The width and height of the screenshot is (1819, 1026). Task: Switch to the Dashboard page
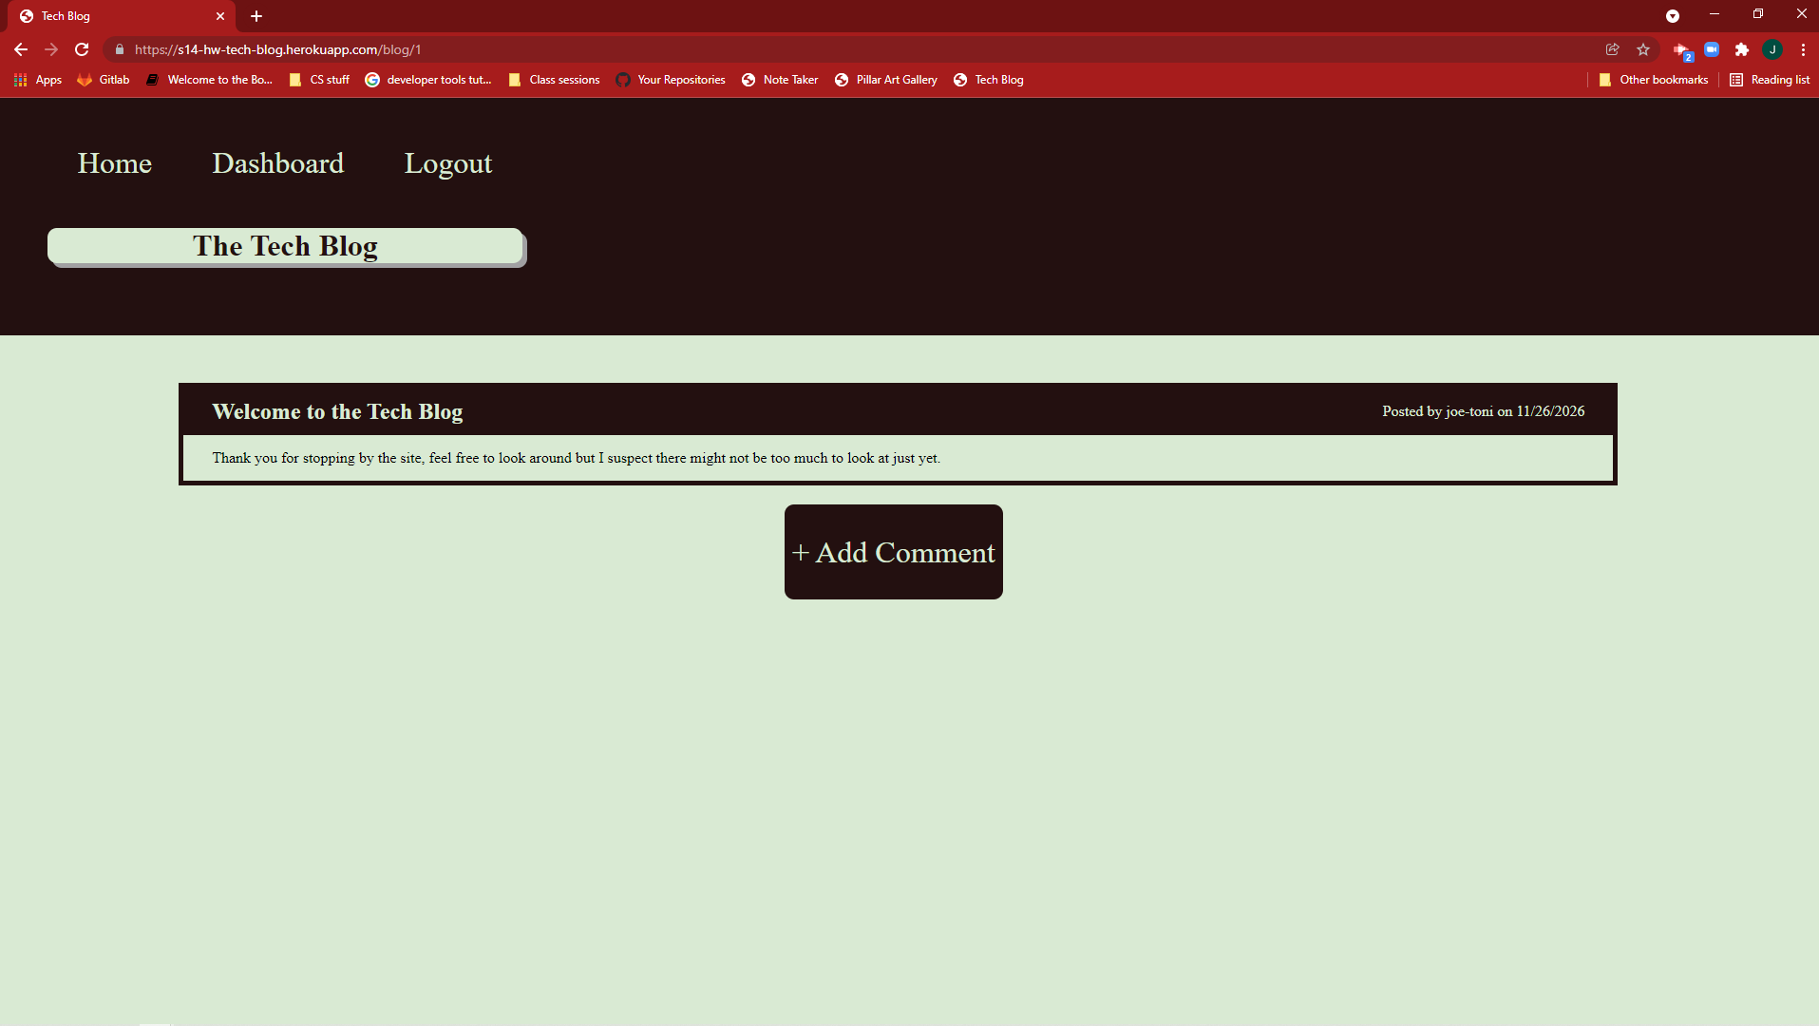(277, 163)
